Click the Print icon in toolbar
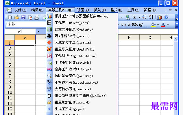The width and height of the screenshot is (183, 115). tap(37, 18)
